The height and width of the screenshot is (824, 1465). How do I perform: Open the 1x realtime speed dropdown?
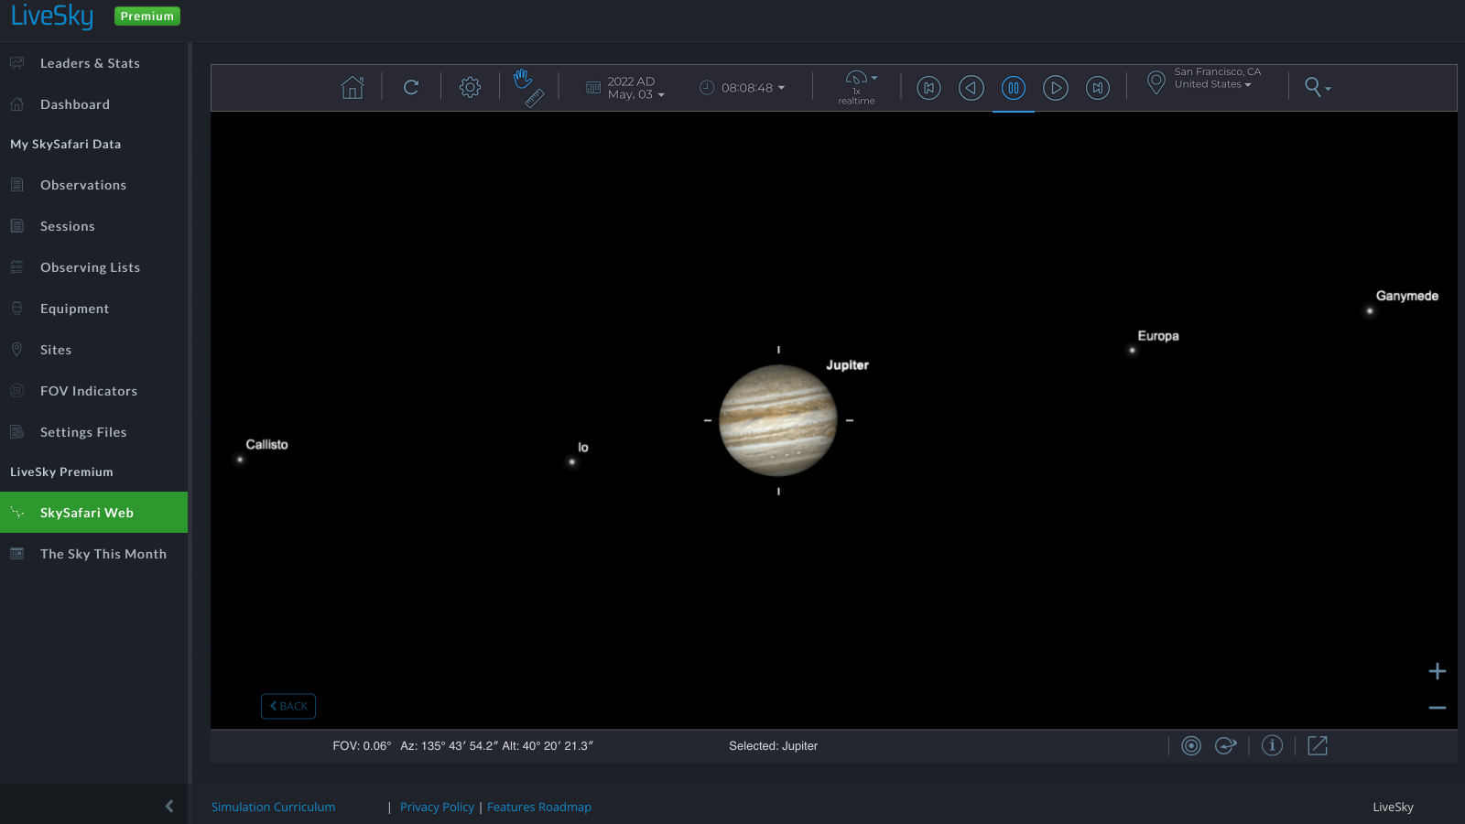(857, 87)
